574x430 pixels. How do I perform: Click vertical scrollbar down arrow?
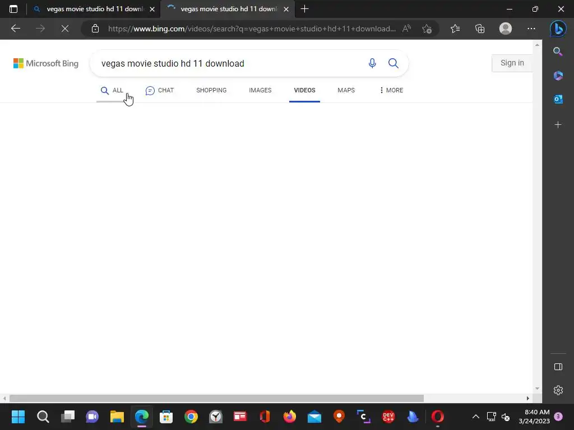point(536,389)
